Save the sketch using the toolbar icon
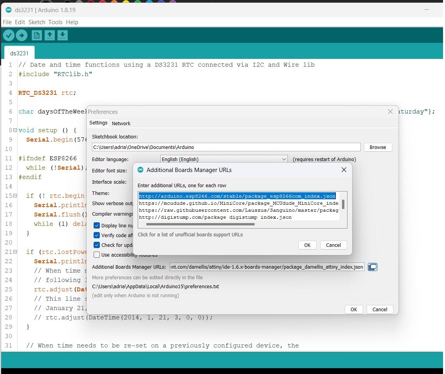Image resolution: width=445 pixels, height=374 pixels. click(x=62, y=35)
